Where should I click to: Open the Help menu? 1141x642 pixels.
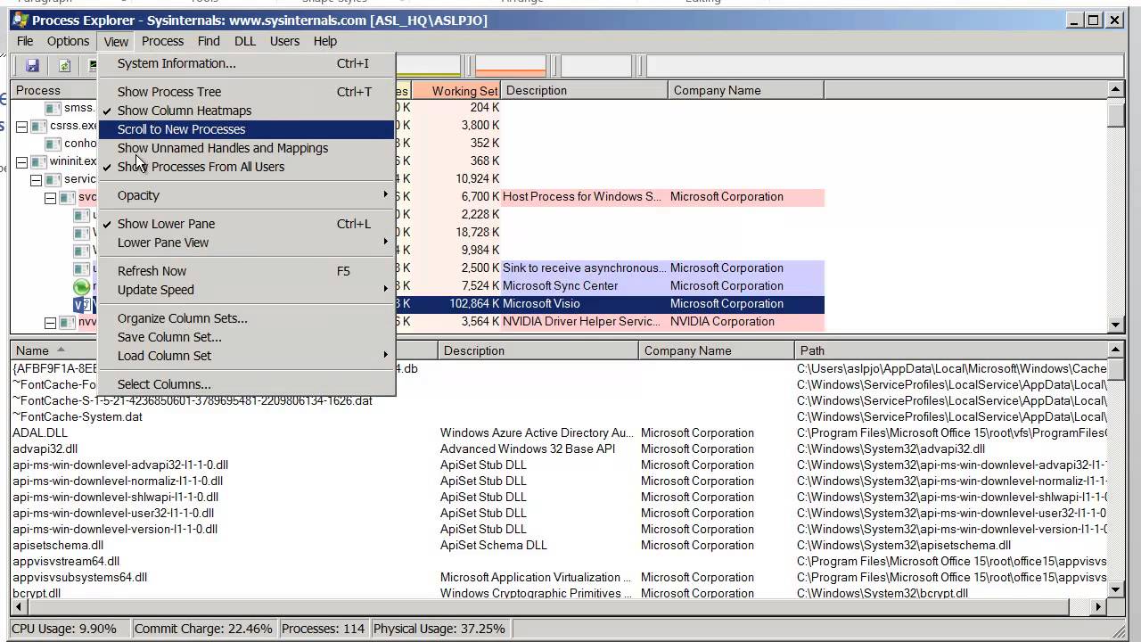[324, 41]
